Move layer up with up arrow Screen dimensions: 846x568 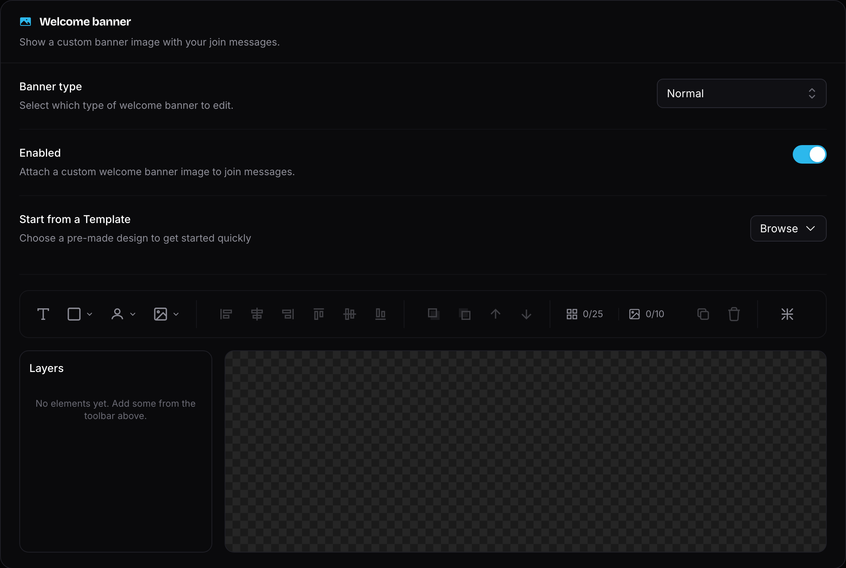(496, 314)
